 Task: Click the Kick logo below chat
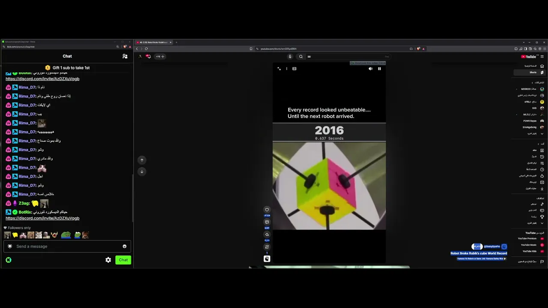[9, 260]
